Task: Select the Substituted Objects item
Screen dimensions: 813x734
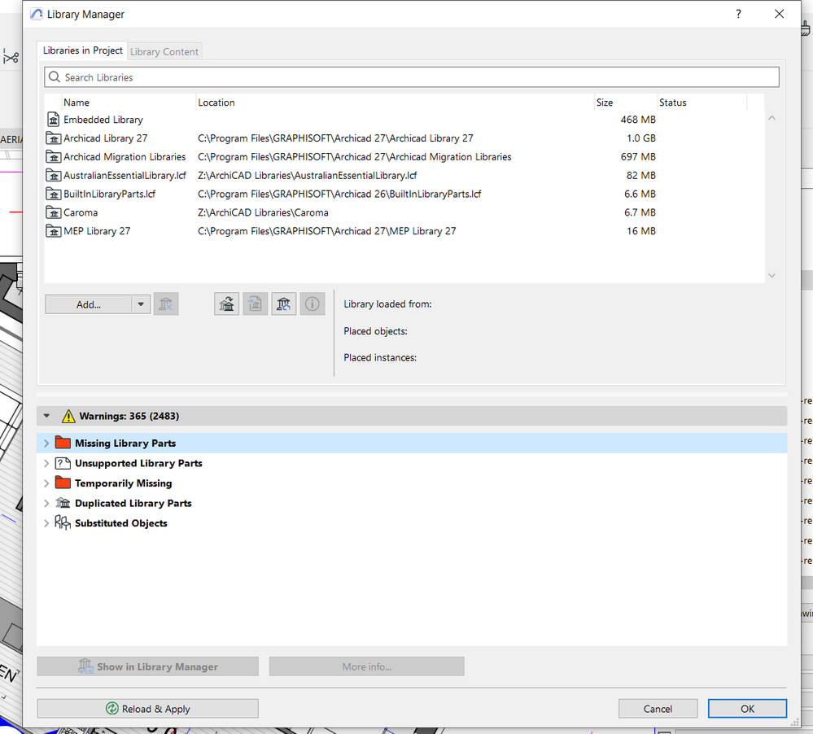Action: [x=412, y=523]
